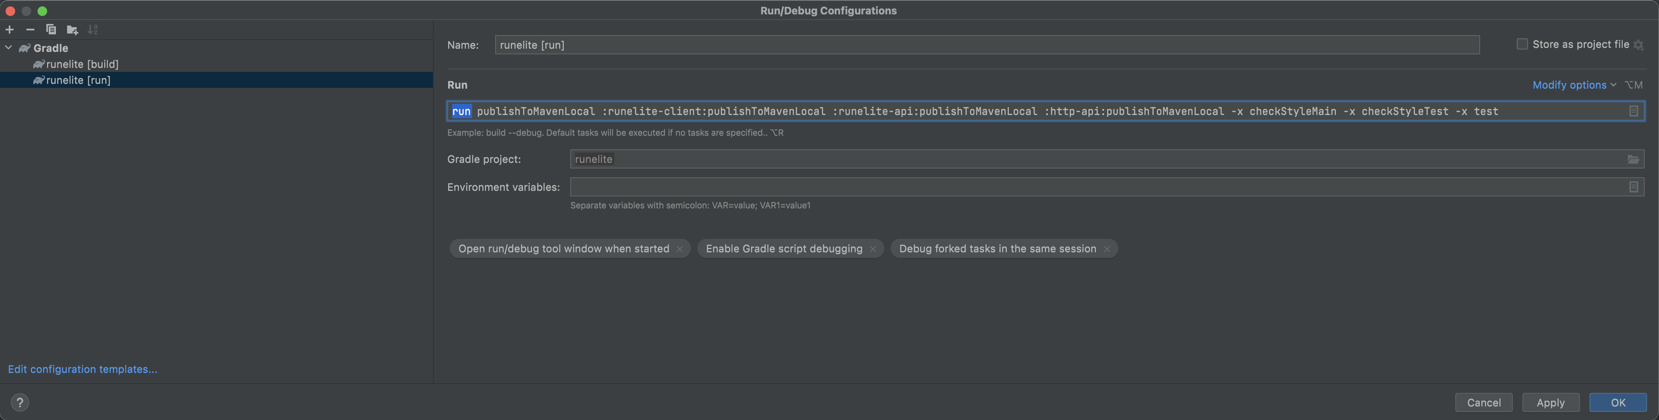Open the help question mark button
Viewport: 1659px width, 420px height.
pos(20,402)
